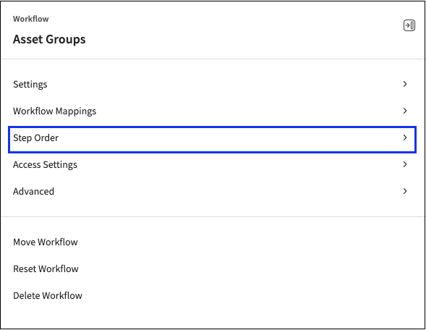Expand the Workflow Mappings chevron arrow

click(x=405, y=111)
